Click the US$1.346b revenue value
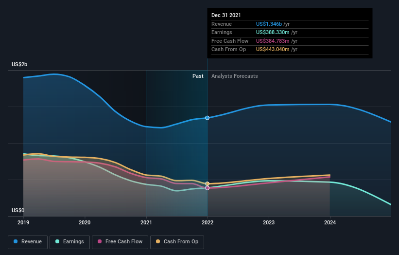 click(269, 24)
